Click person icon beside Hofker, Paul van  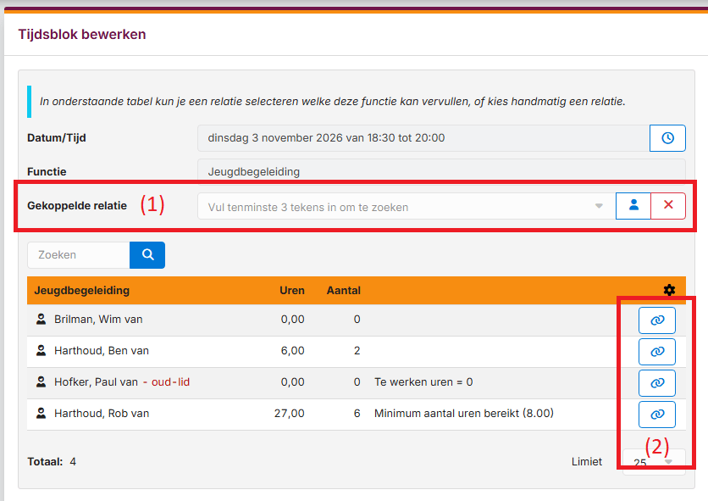click(41, 382)
